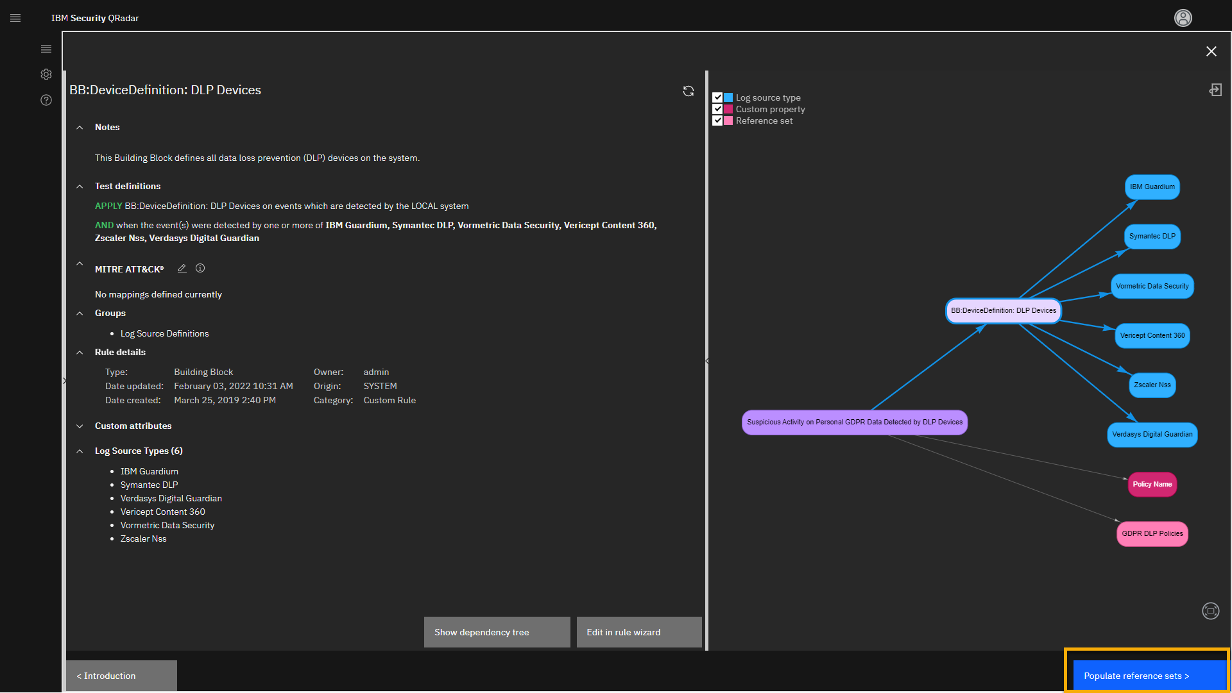Collapse the Notes section
This screenshot has height=693, width=1232.
[80, 128]
